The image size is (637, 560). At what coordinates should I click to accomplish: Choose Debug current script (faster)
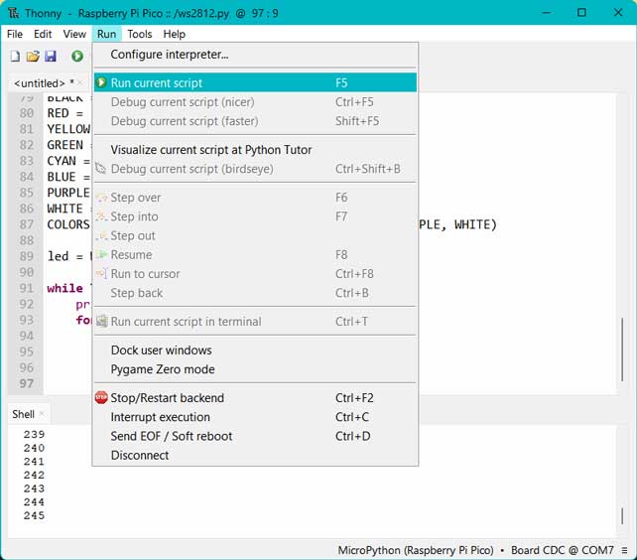(x=255, y=121)
